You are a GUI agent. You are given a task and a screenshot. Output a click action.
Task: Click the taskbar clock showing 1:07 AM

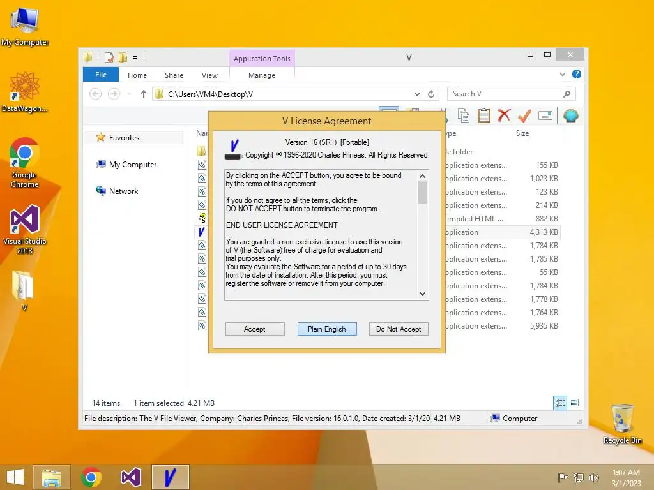pyautogui.click(x=626, y=478)
